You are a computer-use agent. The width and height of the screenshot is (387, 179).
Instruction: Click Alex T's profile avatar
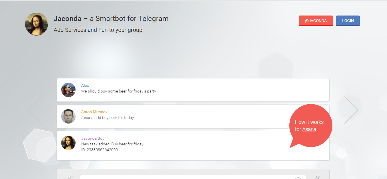point(68,90)
